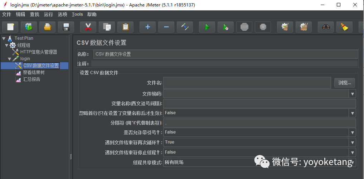
Task: Click the 浏览... button
Action: pos(345,83)
